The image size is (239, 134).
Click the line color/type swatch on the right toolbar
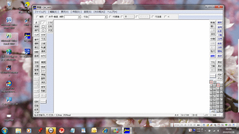tap(213, 75)
